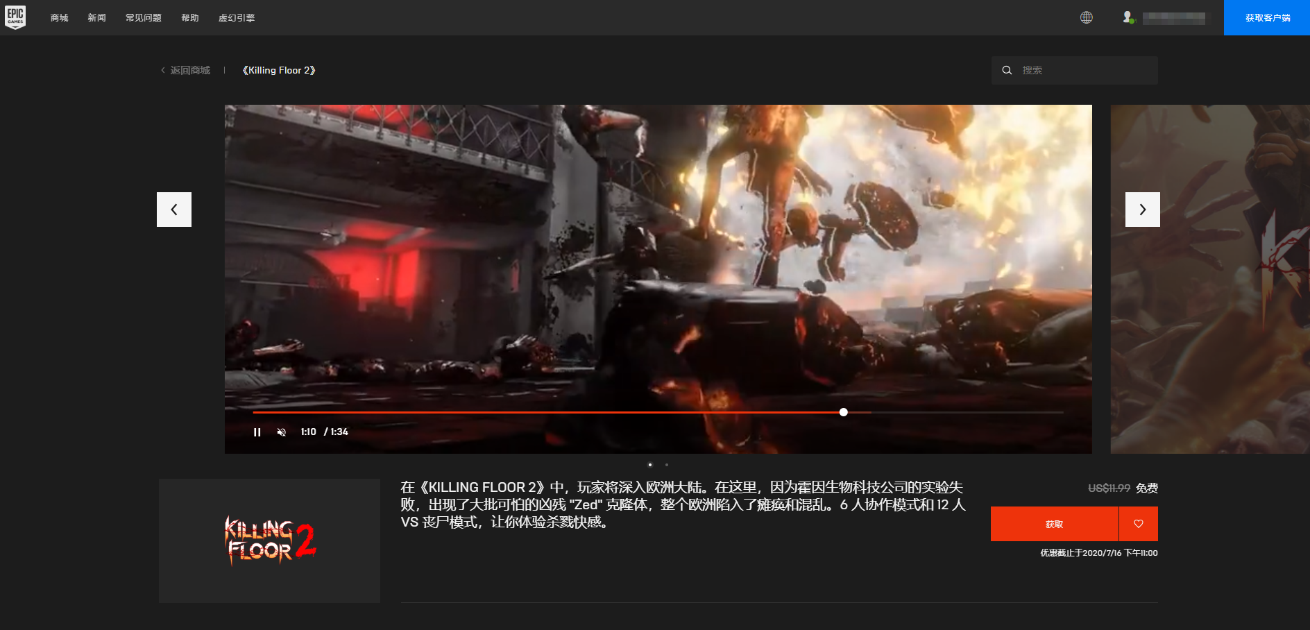The width and height of the screenshot is (1310, 630).
Task: Open the user account avatar icon
Action: [x=1129, y=17]
